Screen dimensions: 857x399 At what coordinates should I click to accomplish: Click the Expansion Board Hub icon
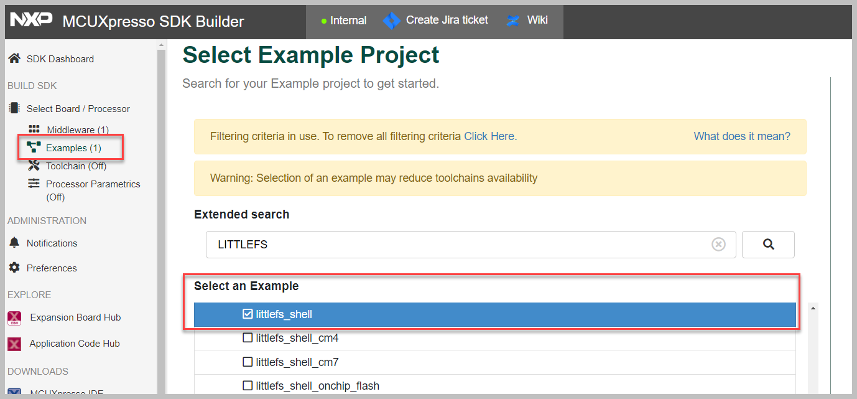tap(14, 318)
